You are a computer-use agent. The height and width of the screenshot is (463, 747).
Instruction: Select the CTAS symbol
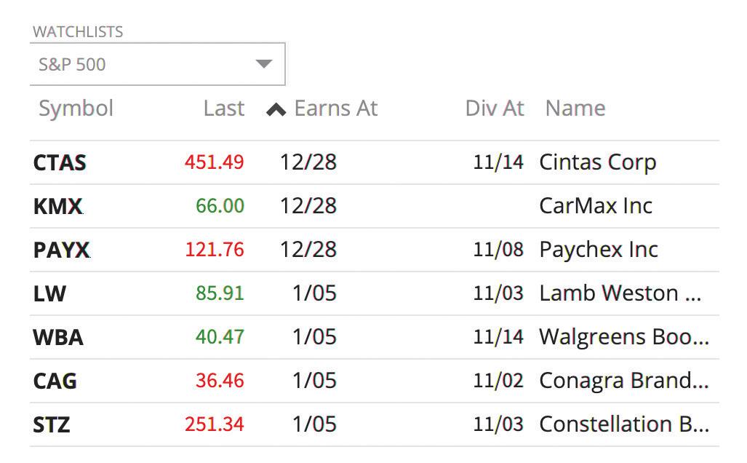click(x=60, y=162)
